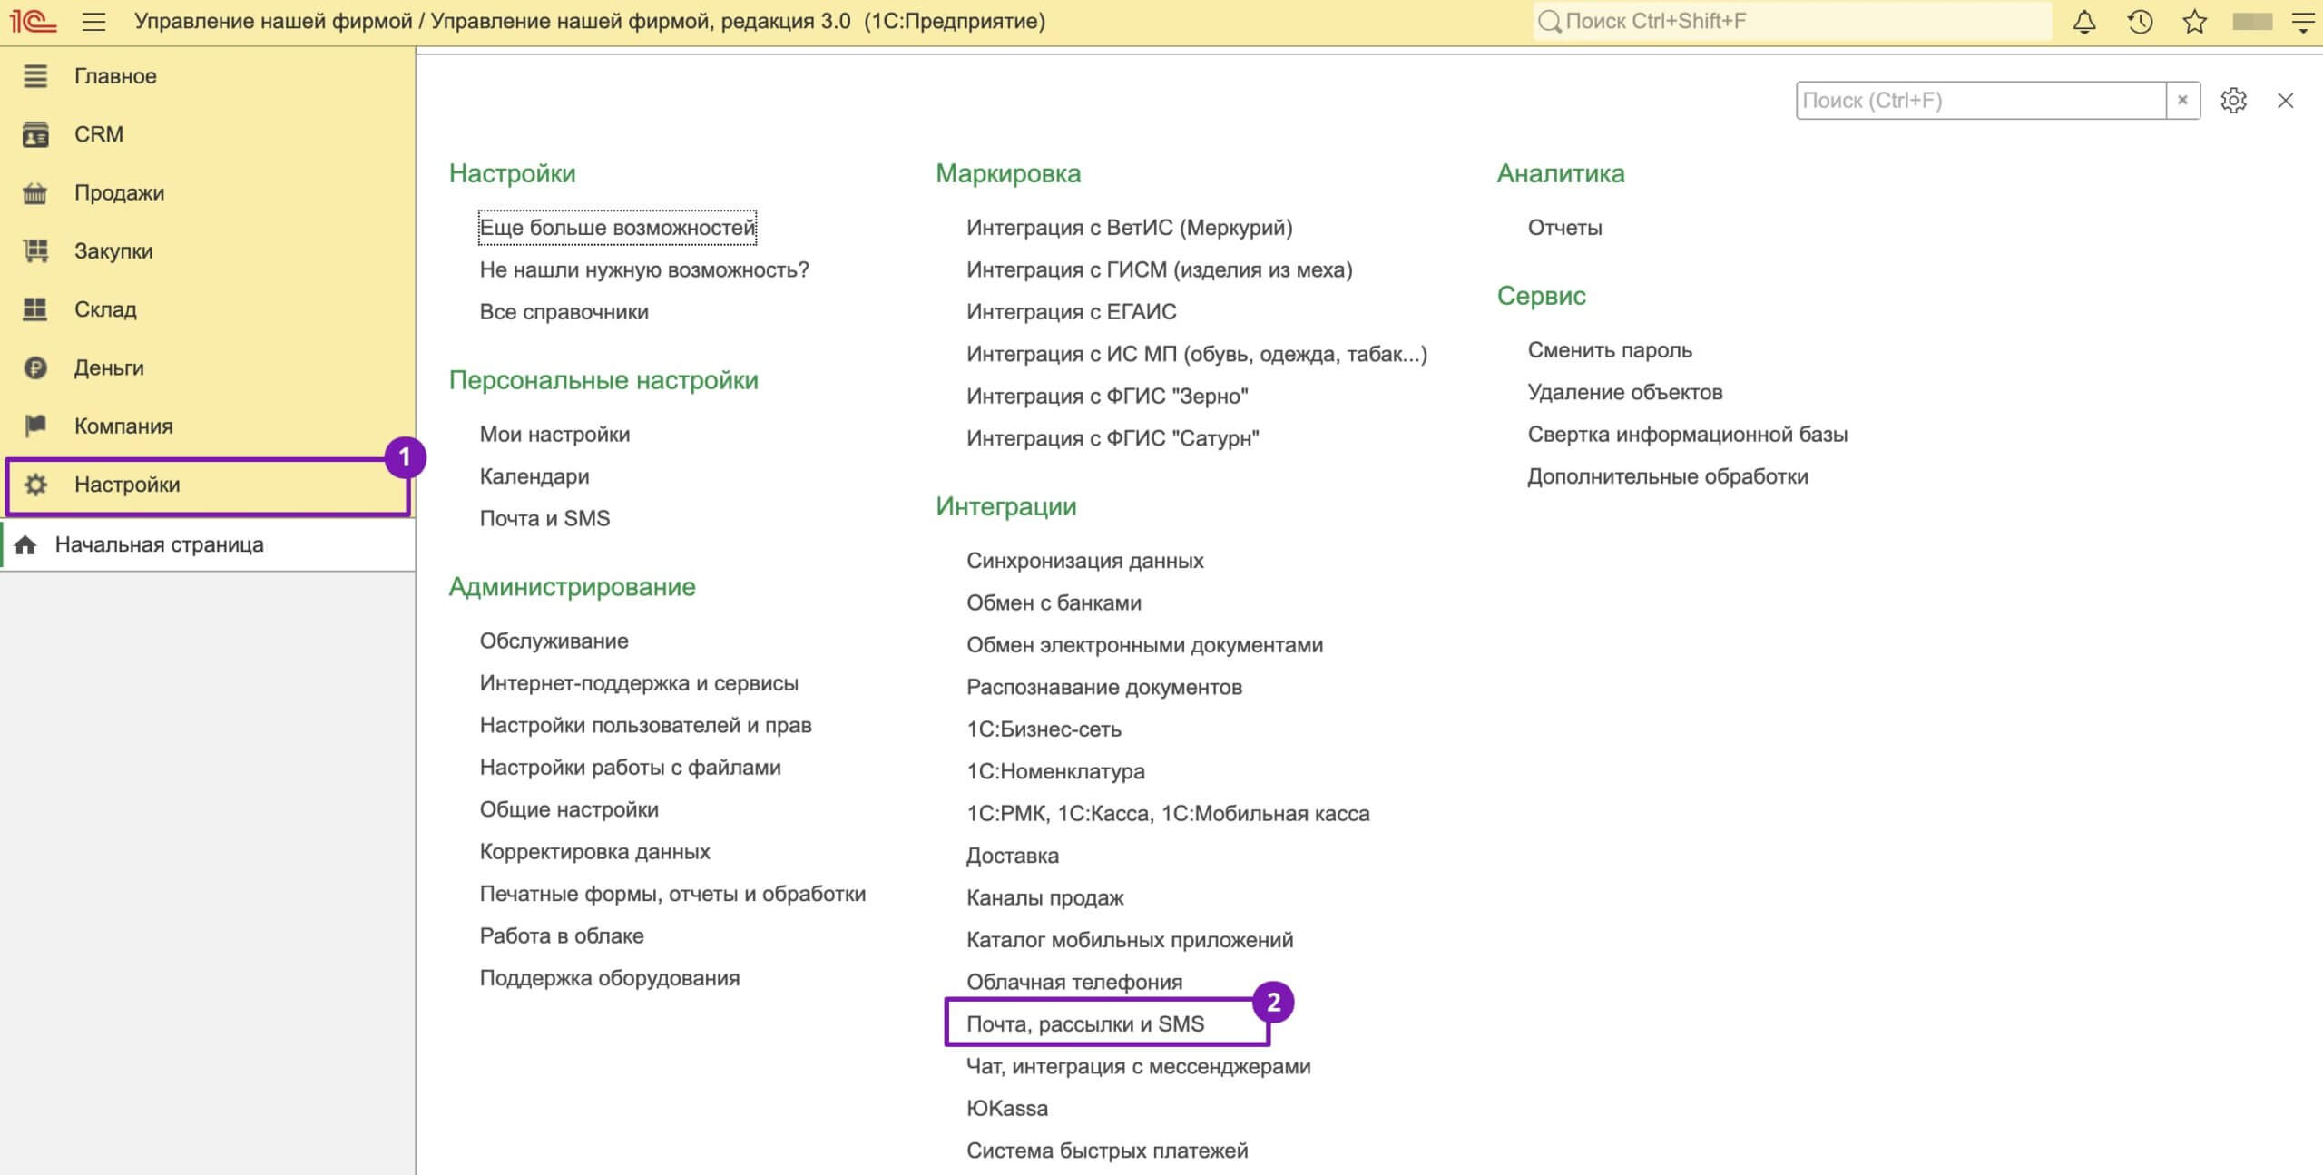Open Поддержка оборудования
Image resolution: width=2323 pixels, height=1175 pixels.
pos(610,978)
